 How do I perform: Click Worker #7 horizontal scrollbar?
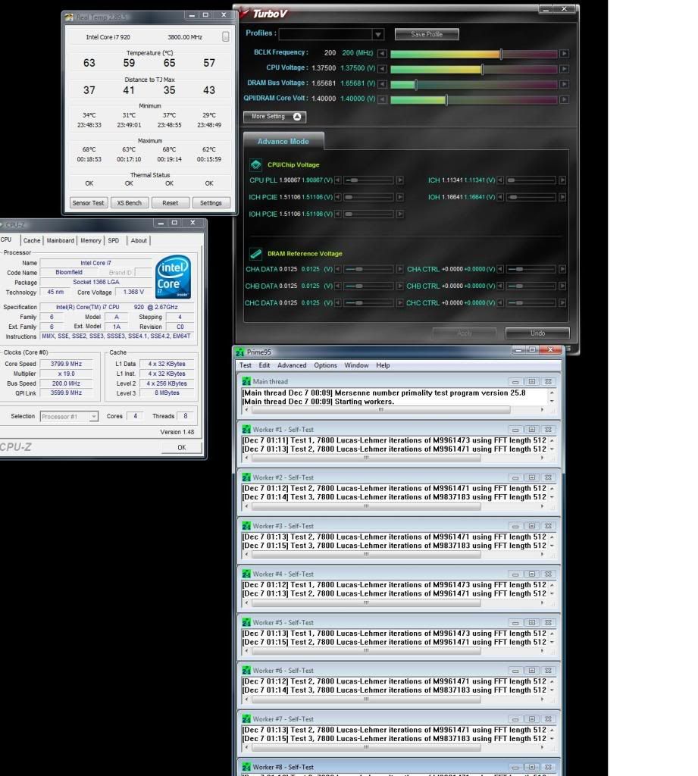click(366, 747)
